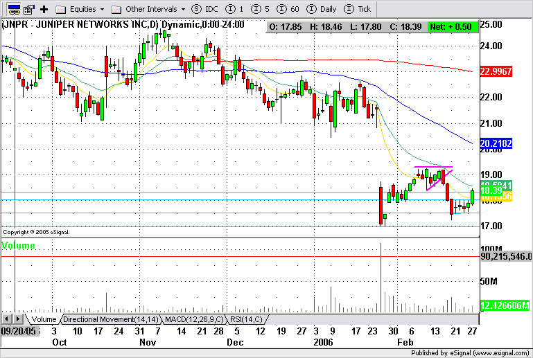Viewport: 533px width, 358px height.
Task: Toggle the window linking chain icon
Action: [14, 9]
